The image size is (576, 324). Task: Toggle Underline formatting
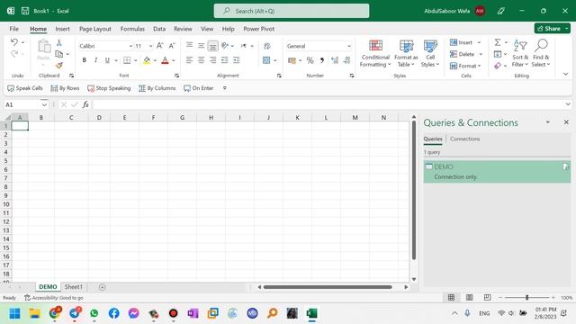pyautogui.click(x=107, y=60)
